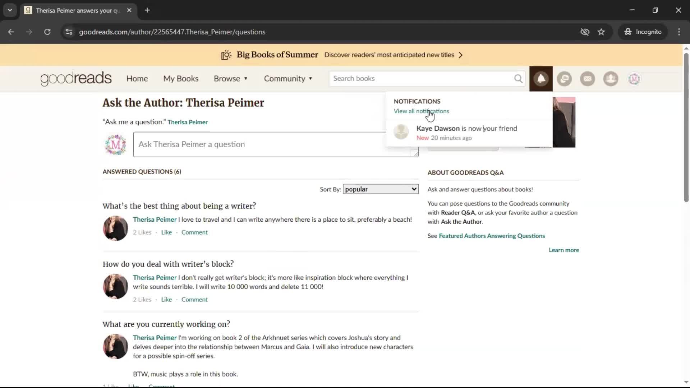The height and width of the screenshot is (388, 690).
Task: Click Therisa Peimer name in writer's block answer
Action: click(x=155, y=278)
